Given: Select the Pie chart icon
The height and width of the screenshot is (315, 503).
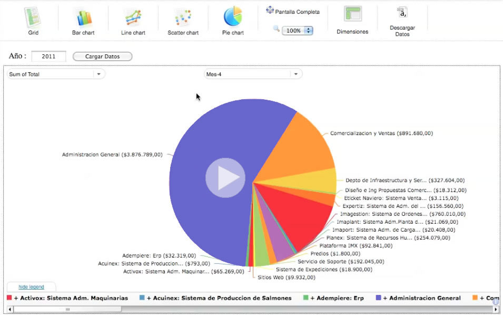Looking at the screenshot, I should point(233,16).
